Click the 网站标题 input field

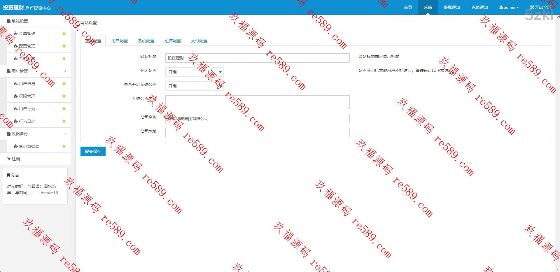coord(257,58)
